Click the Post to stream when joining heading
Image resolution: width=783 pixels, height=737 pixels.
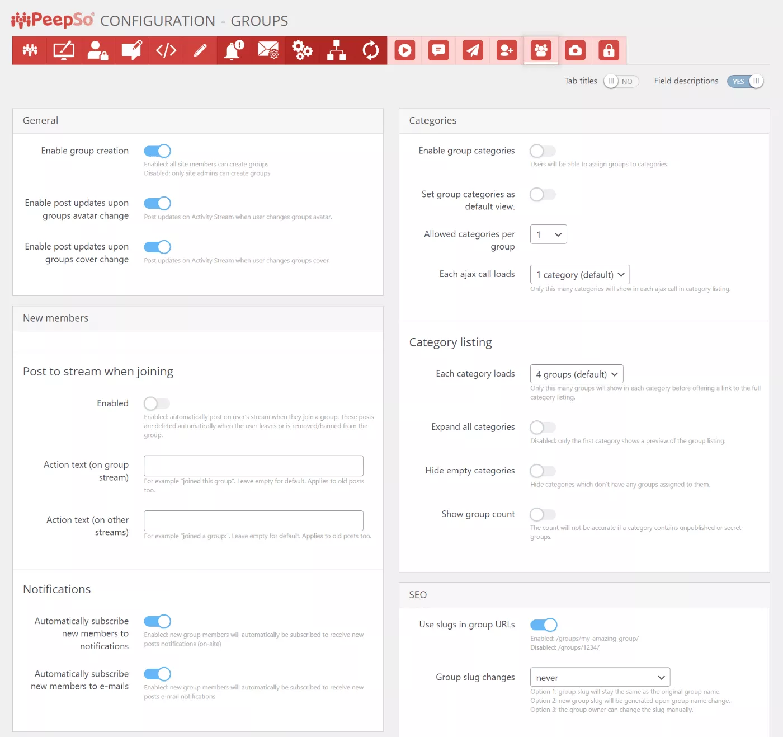tap(98, 372)
